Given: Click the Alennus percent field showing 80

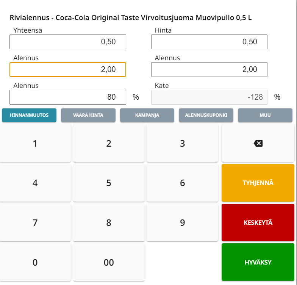Looking at the screenshot, I should [x=68, y=97].
